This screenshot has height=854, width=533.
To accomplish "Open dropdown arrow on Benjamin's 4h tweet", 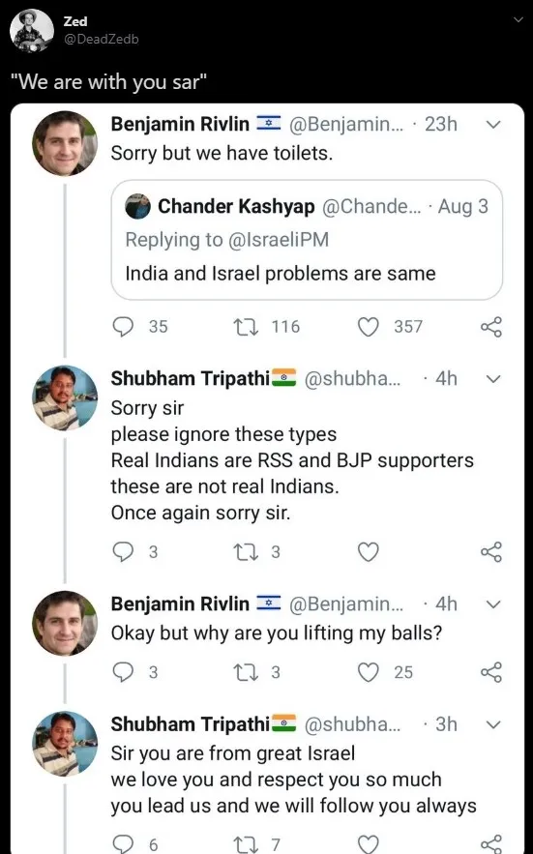I will point(492,604).
